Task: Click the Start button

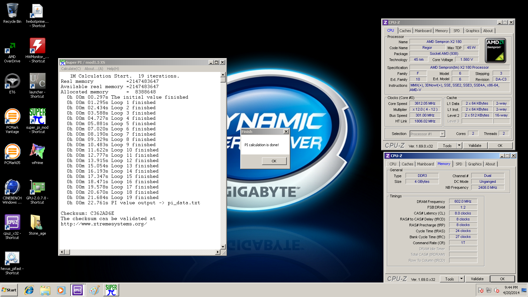Action: (x=9, y=290)
